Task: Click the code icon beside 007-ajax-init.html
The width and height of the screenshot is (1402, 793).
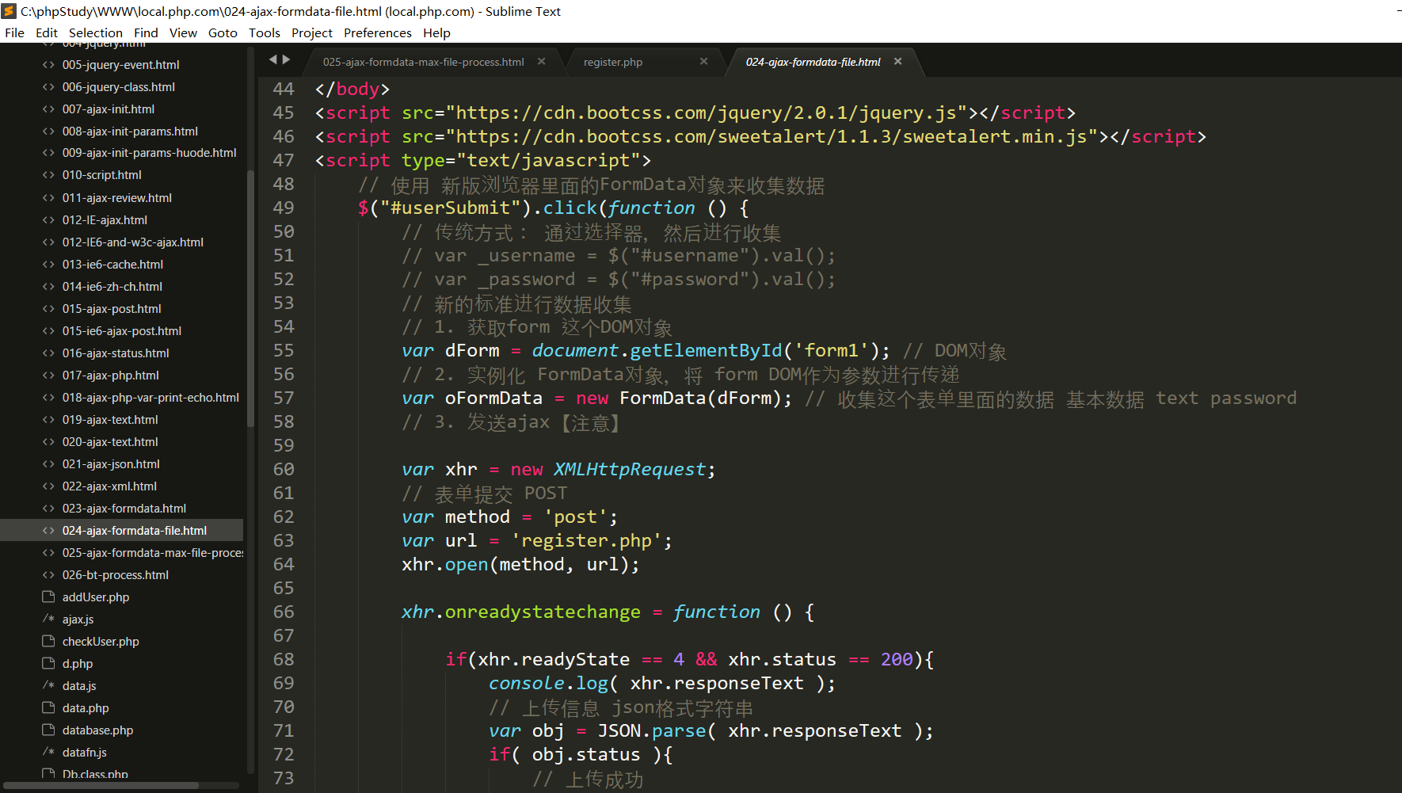Action: 48,109
